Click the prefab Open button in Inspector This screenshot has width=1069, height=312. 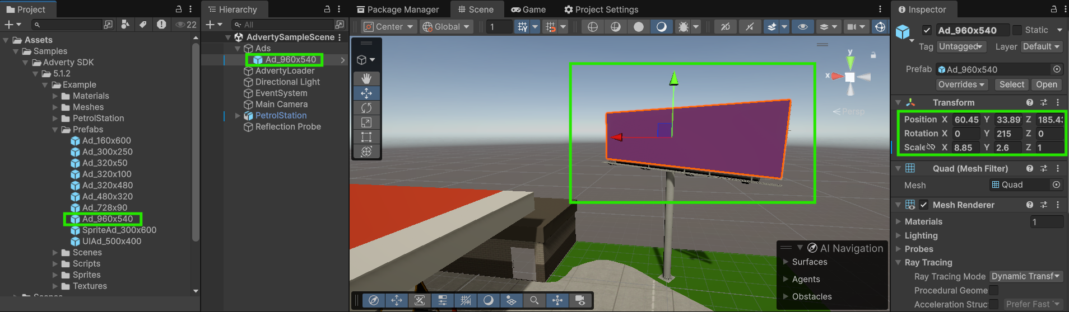pos(1046,84)
